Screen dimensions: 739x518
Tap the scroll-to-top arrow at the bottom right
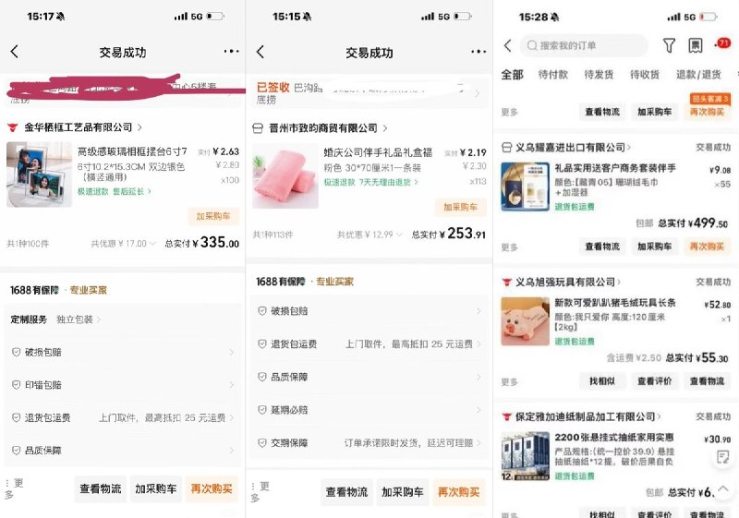click(723, 489)
